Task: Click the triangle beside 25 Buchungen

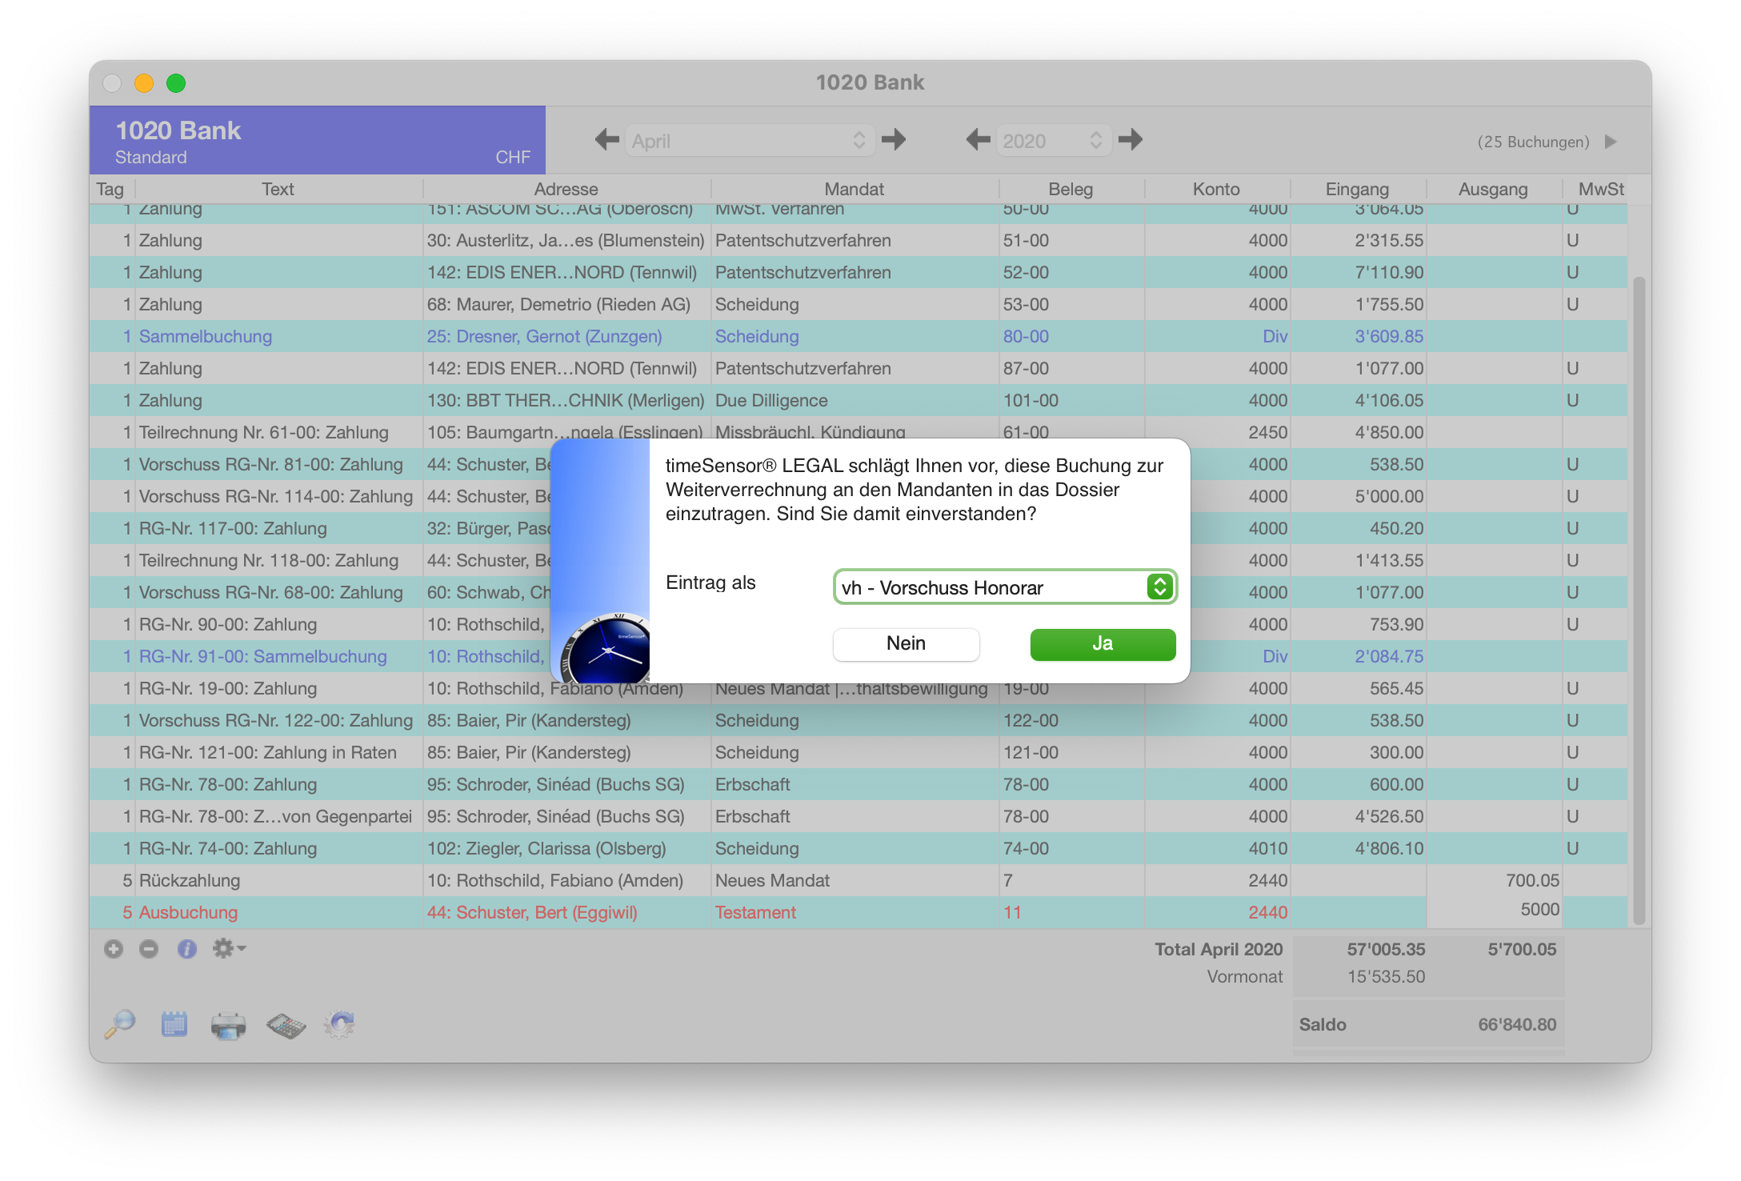Action: 1611,142
